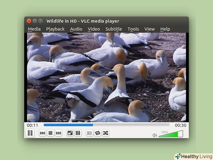Open the Playback menu

tap(55, 29)
